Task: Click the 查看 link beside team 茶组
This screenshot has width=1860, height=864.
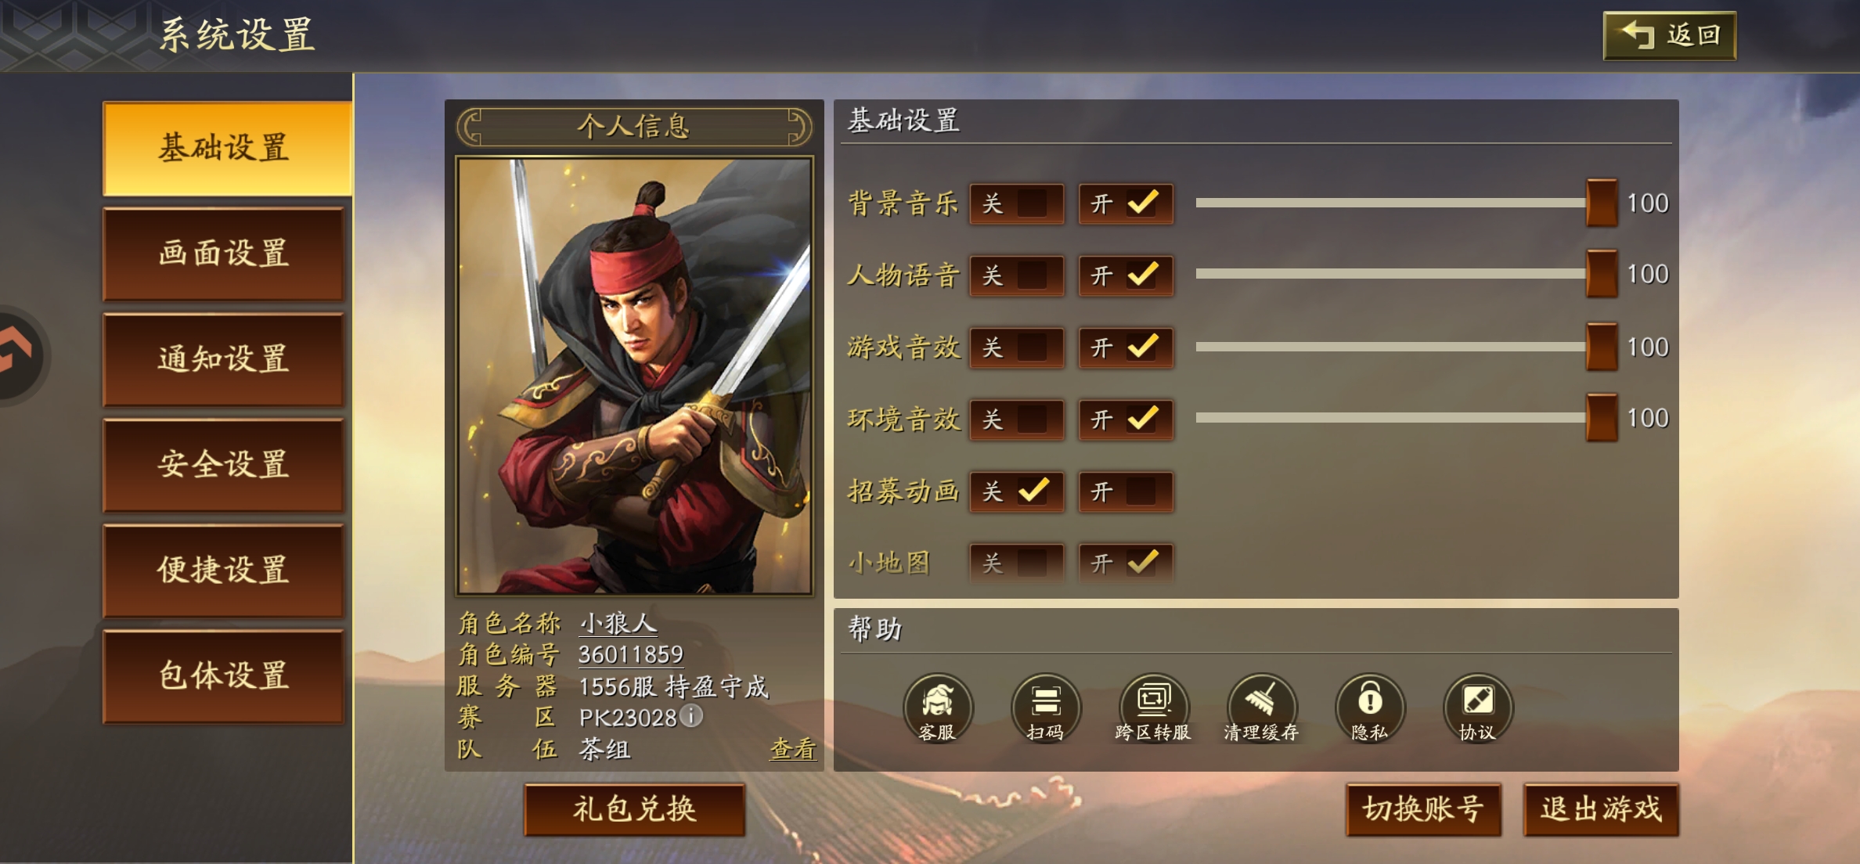Action: [793, 749]
